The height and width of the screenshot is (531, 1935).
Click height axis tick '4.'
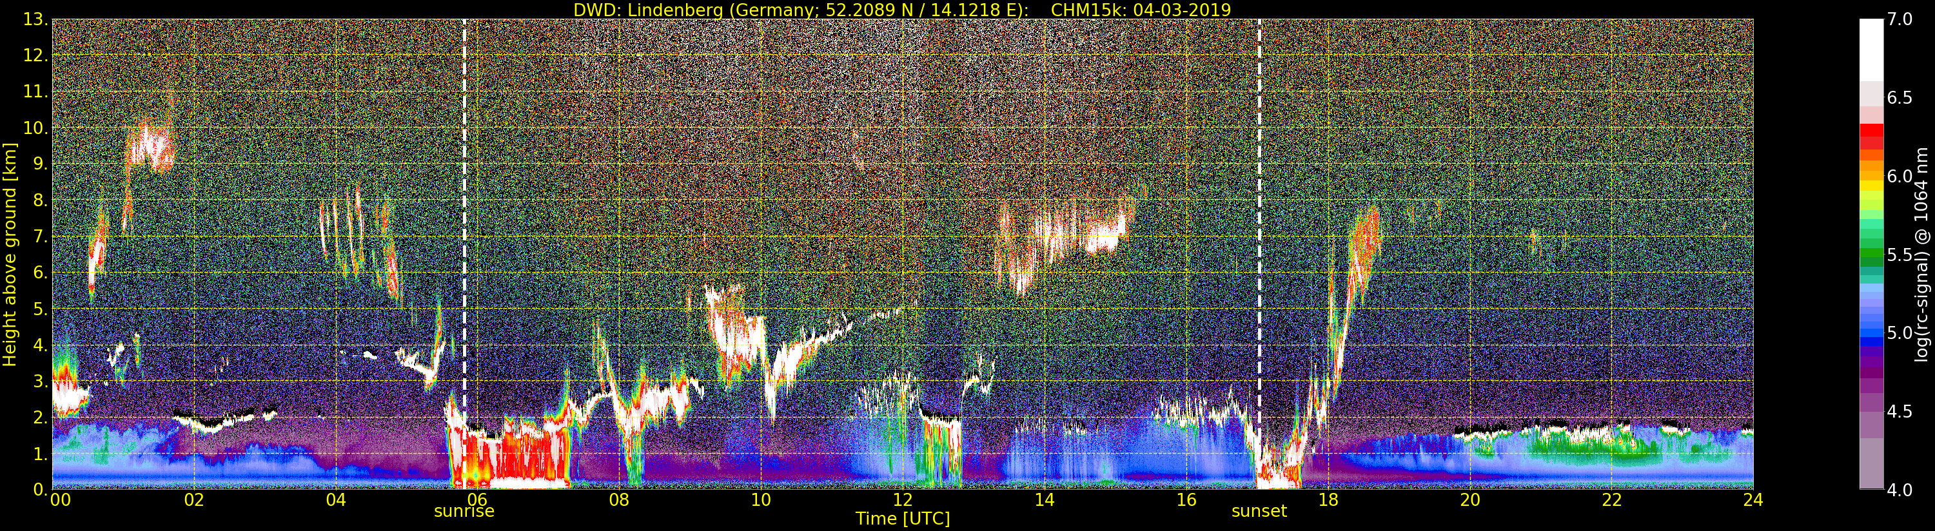41,345
